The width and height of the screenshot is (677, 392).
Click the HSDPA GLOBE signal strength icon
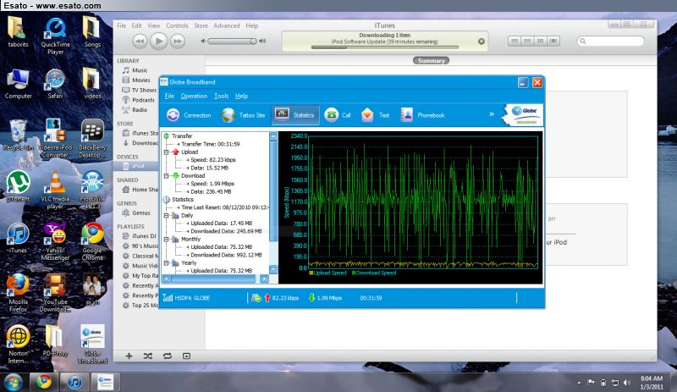pyautogui.click(x=168, y=297)
